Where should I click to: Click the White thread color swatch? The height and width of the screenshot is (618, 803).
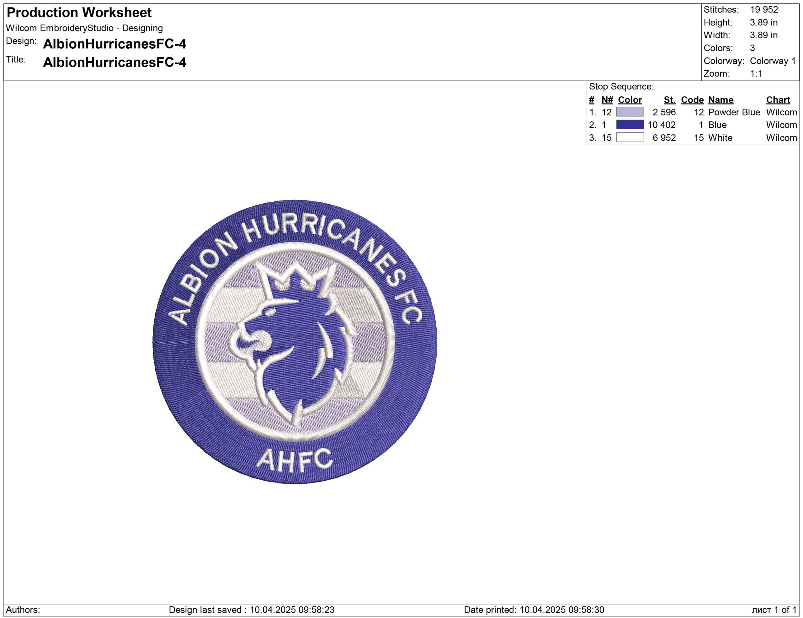[x=630, y=137]
